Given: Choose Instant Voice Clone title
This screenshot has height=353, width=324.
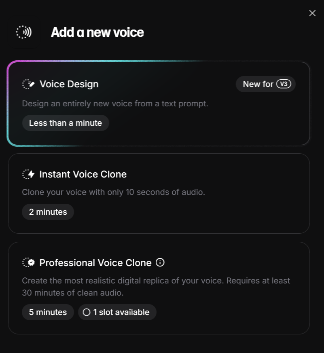Looking at the screenshot, I should (83, 174).
